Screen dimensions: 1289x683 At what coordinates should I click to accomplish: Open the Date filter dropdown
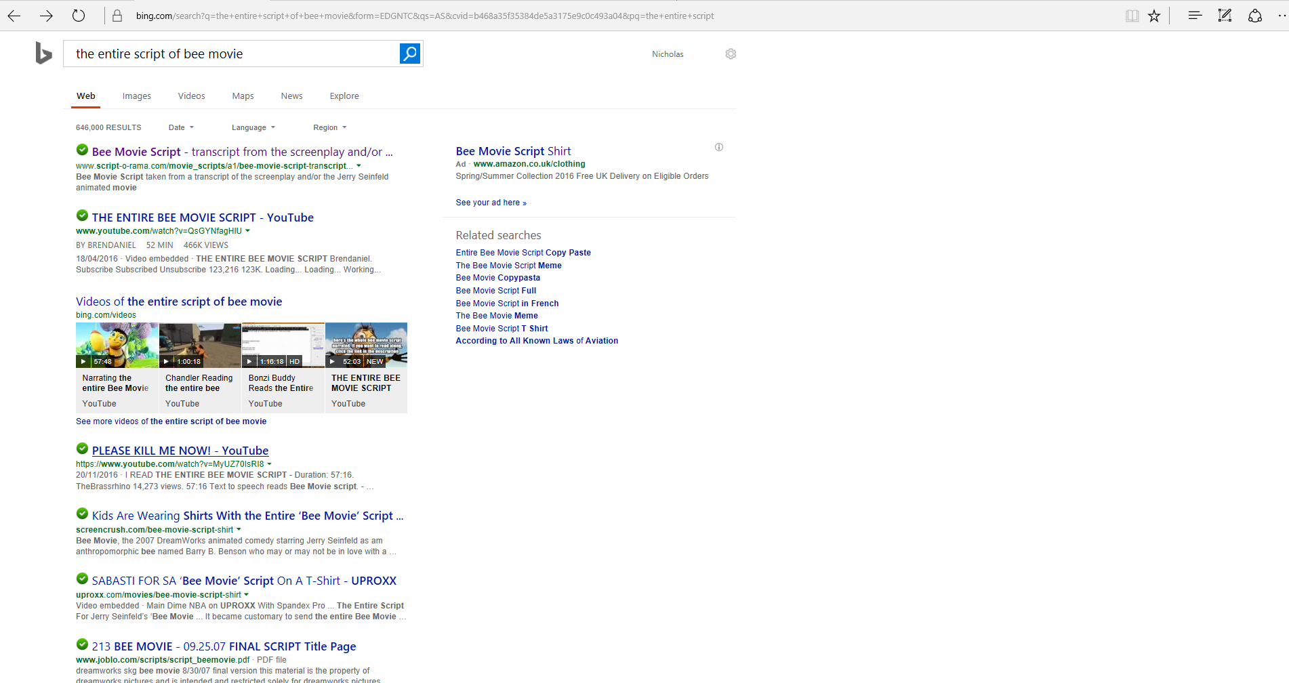click(x=181, y=127)
